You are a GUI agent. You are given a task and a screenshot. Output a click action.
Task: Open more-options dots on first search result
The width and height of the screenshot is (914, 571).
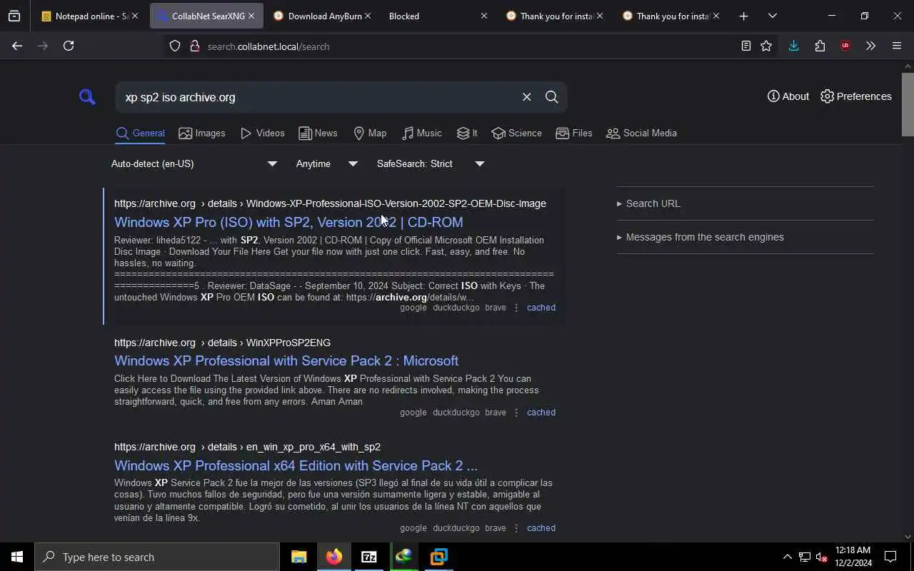(516, 308)
